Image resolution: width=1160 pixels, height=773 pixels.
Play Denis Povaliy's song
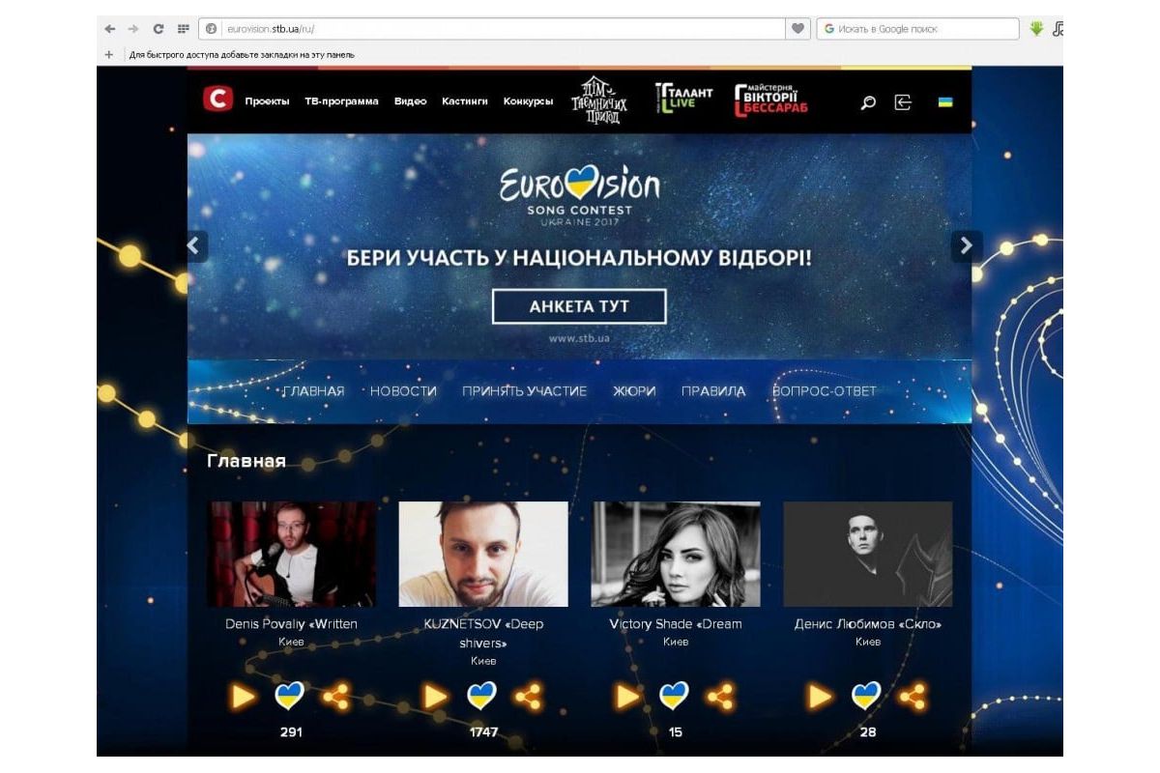(x=243, y=696)
